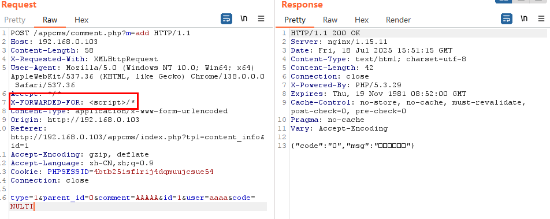Toggle word wrap in the Response panel
Screen dimensions: 550x219
506,19
